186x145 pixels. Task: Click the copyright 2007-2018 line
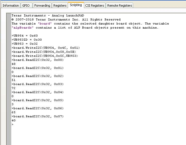pos(66,19)
